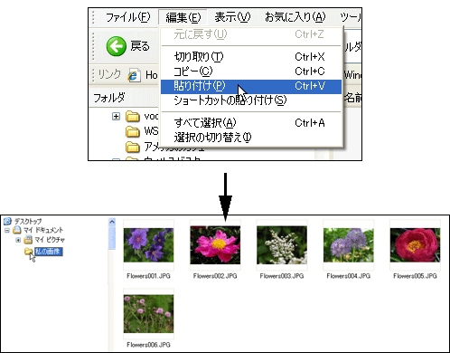This screenshot has width=450, height=353.
Task: Choose 貼り付け(P) to paste files
Action: pyautogui.click(x=251, y=86)
